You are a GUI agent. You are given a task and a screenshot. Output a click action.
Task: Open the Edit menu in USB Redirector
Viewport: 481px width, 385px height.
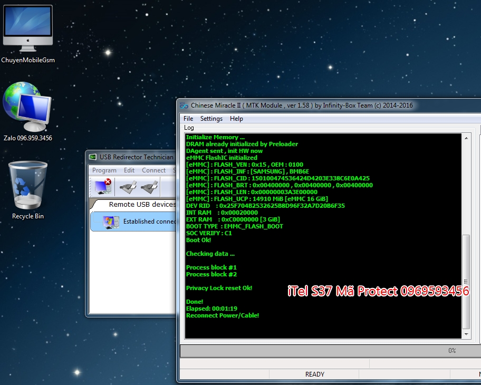[129, 170]
